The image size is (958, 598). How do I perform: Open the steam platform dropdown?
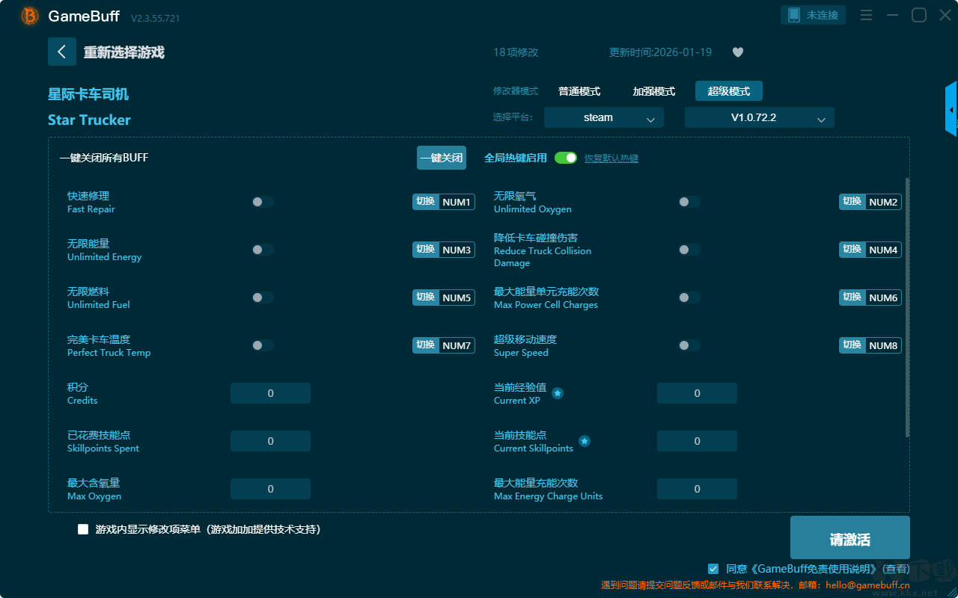coord(604,117)
